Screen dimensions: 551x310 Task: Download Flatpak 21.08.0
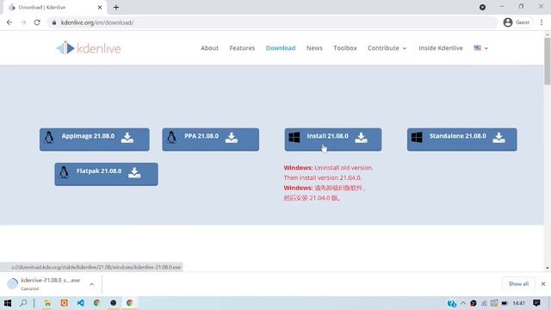[106, 174]
